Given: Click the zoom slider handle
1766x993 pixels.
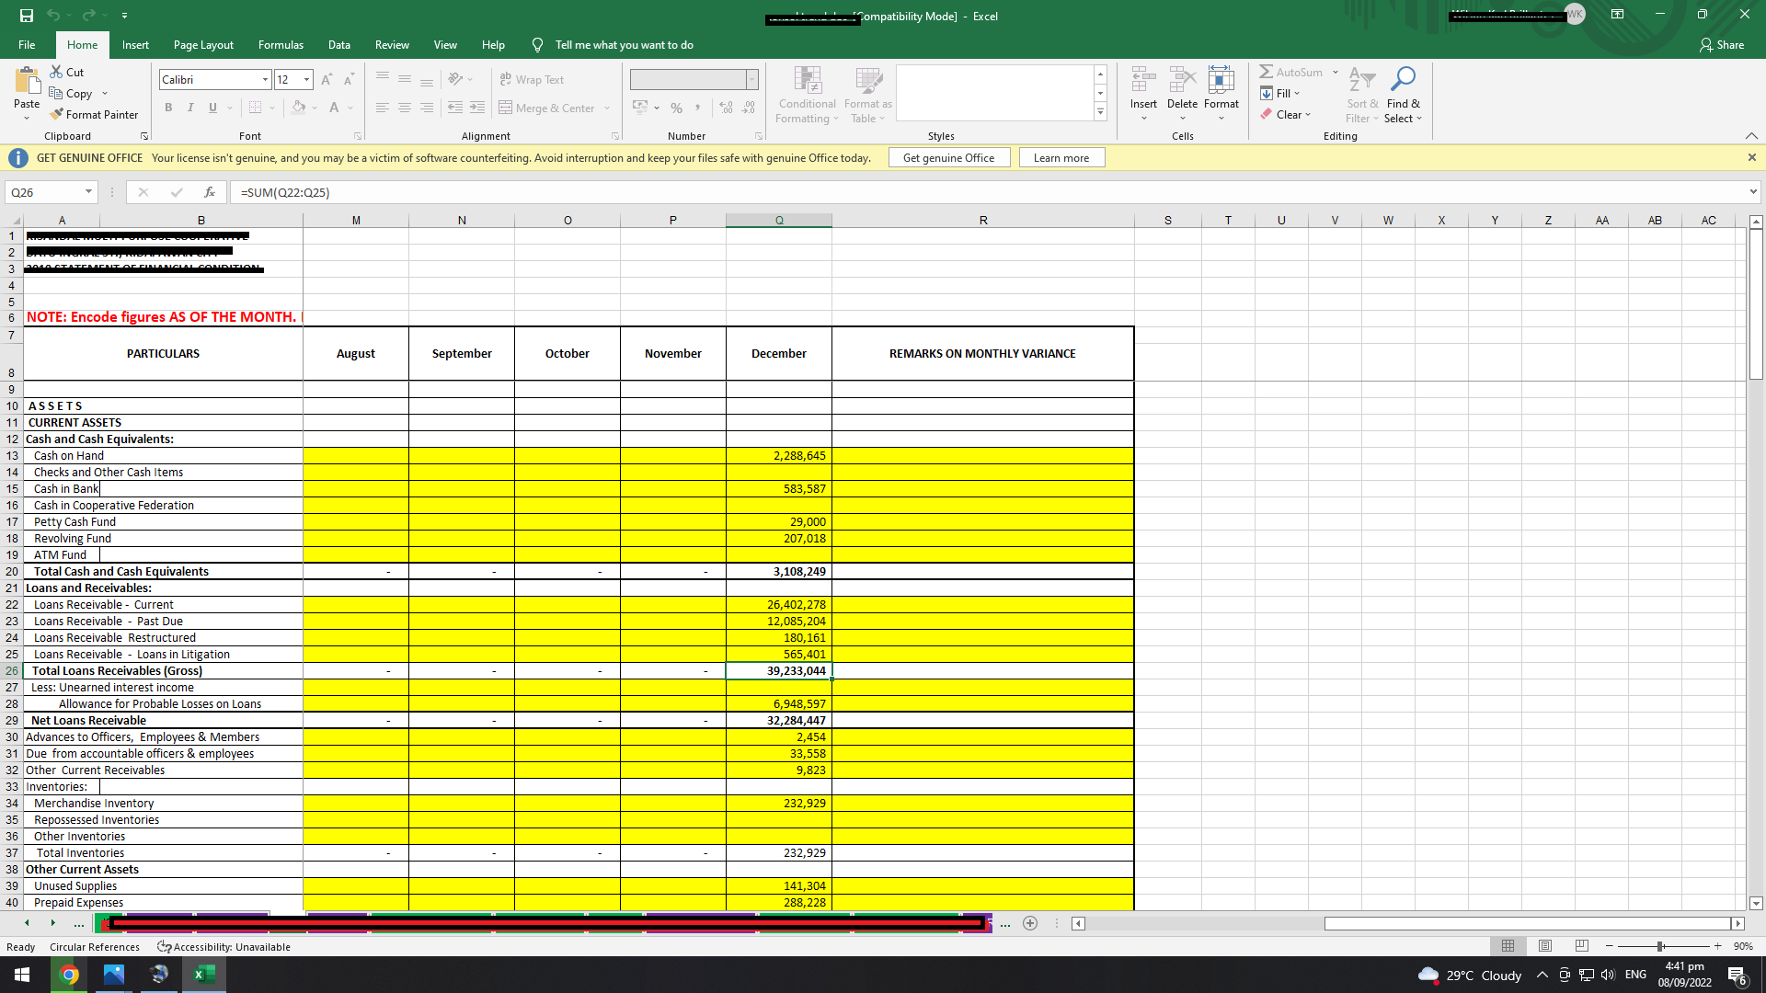Looking at the screenshot, I should pos(1660,946).
